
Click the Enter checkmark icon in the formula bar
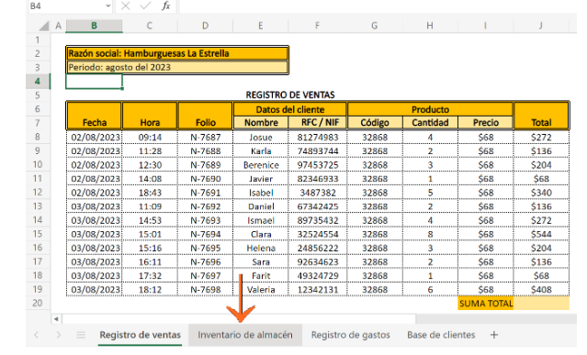pos(145,6)
